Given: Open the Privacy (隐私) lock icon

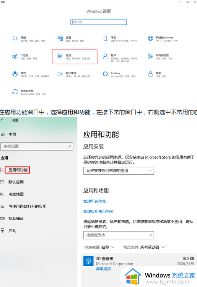Looking at the screenshot, I should (150, 74).
